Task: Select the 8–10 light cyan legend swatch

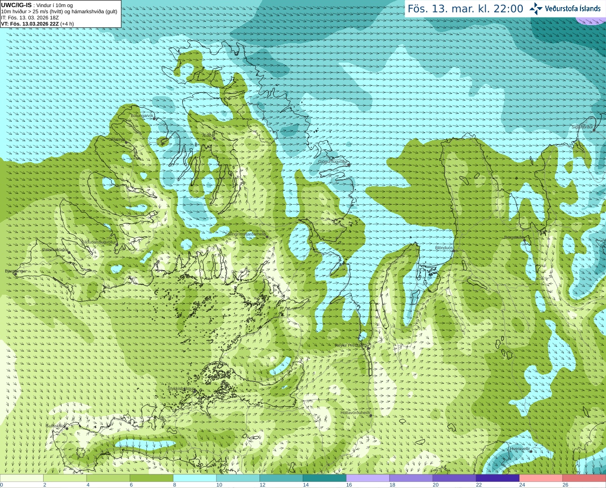Action: click(195, 478)
